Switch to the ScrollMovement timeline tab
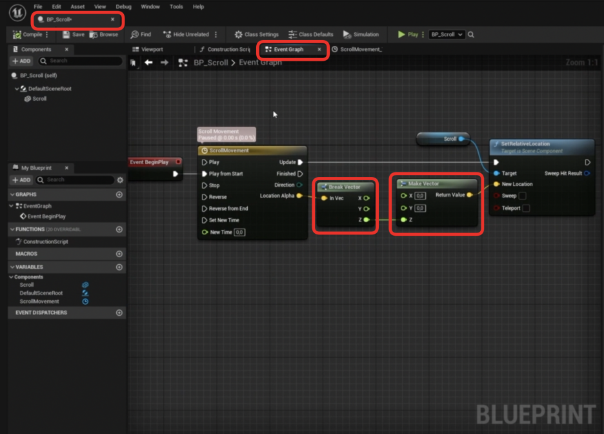Image resolution: width=604 pixels, height=434 pixels. point(357,49)
